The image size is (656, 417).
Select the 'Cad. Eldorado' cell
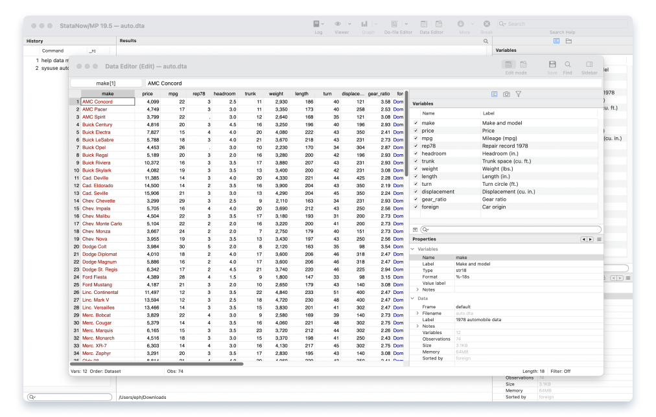pos(108,186)
